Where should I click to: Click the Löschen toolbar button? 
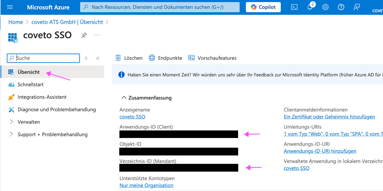pyautogui.click(x=129, y=58)
